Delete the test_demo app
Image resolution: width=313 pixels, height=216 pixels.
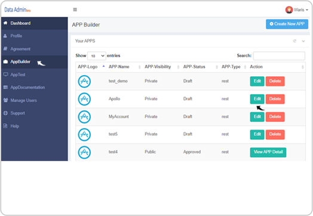coord(275,81)
